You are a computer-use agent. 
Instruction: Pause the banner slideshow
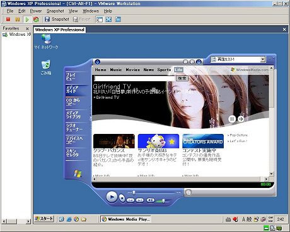tap(232, 119)
